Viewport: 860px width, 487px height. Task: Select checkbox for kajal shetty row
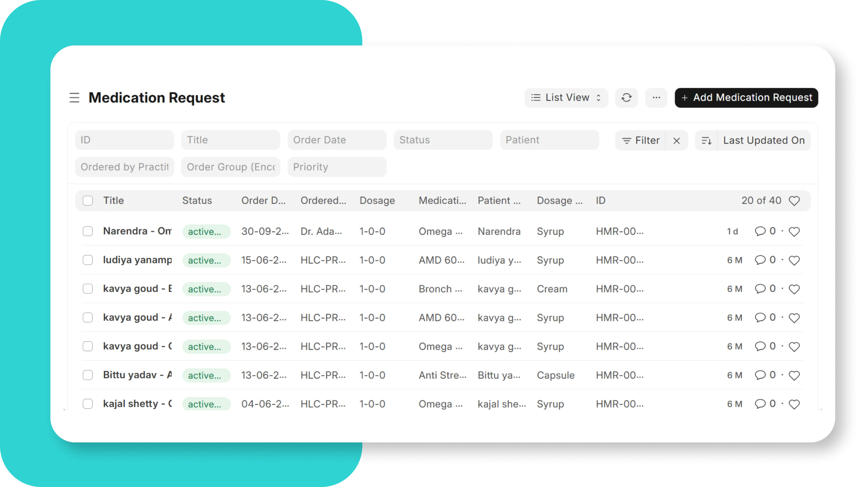point(87,404)
